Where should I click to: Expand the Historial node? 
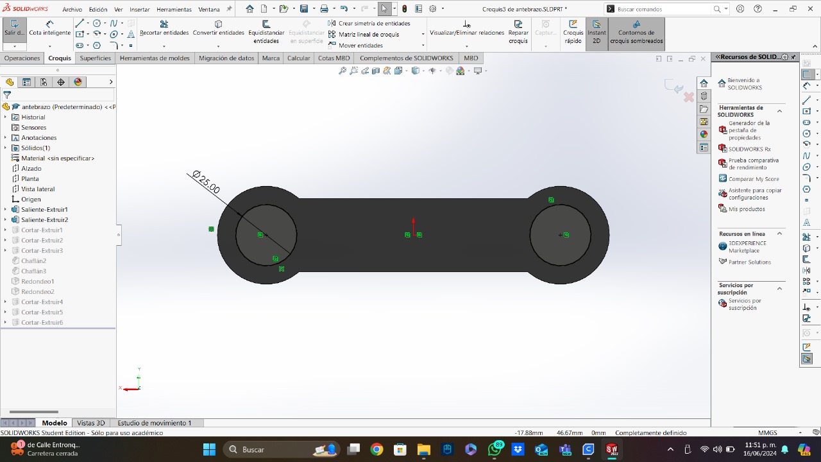(x=6, y=117)
